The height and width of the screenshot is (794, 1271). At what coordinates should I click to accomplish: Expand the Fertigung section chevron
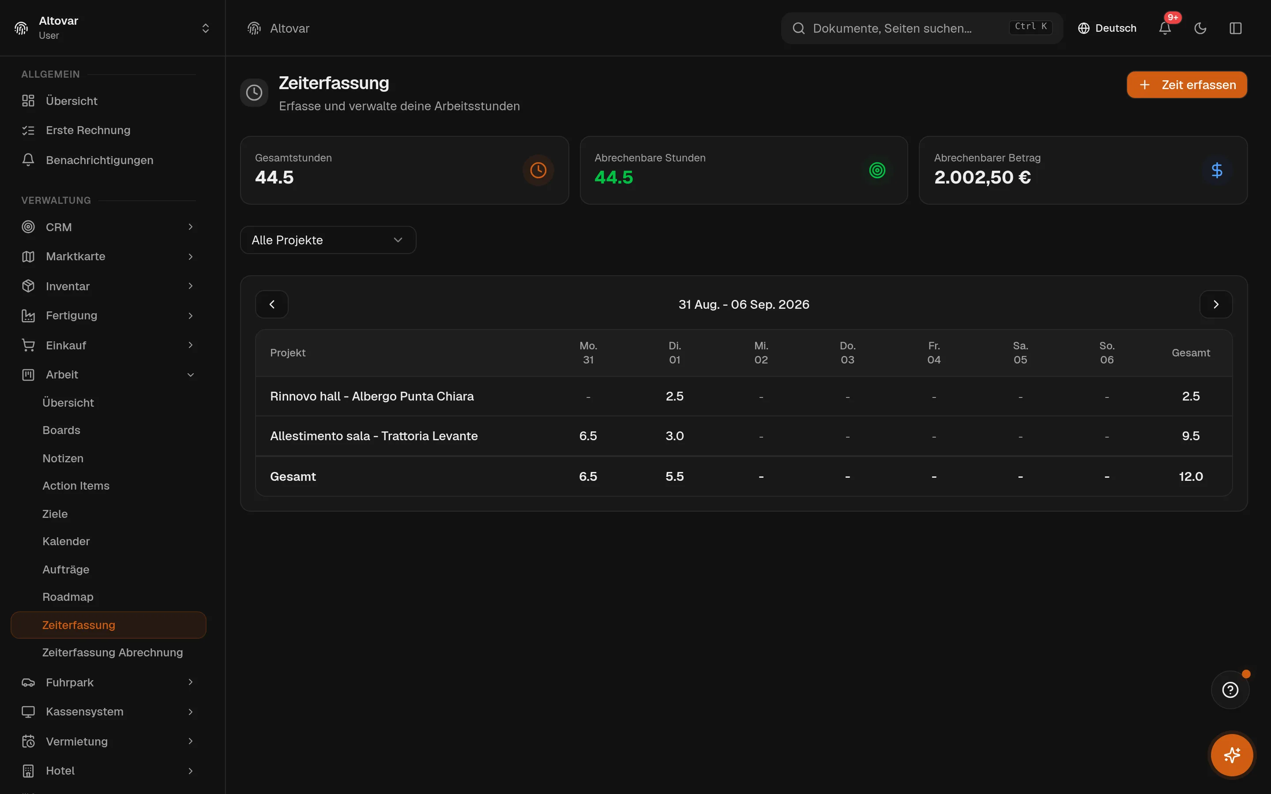[191, 315]
